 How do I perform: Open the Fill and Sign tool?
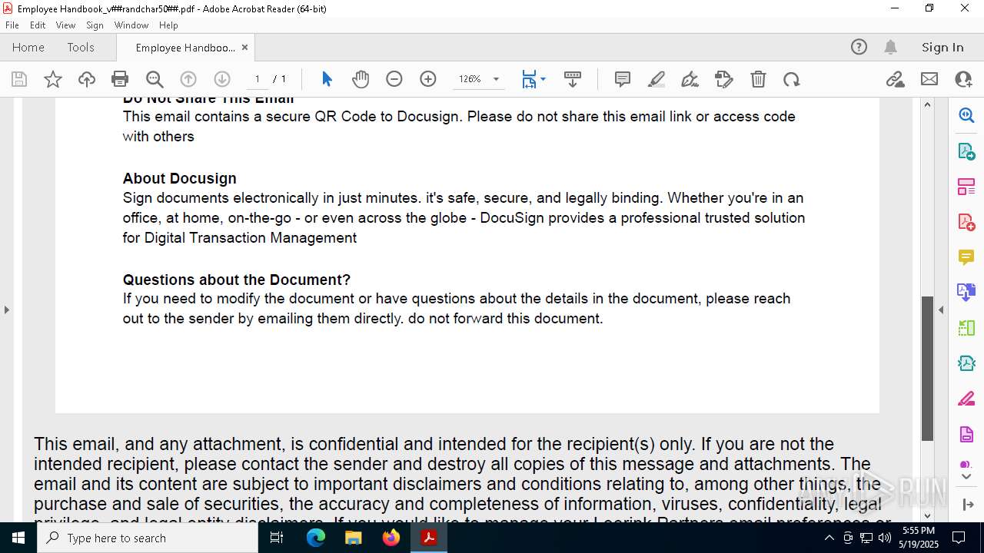[x=690, y=79]
